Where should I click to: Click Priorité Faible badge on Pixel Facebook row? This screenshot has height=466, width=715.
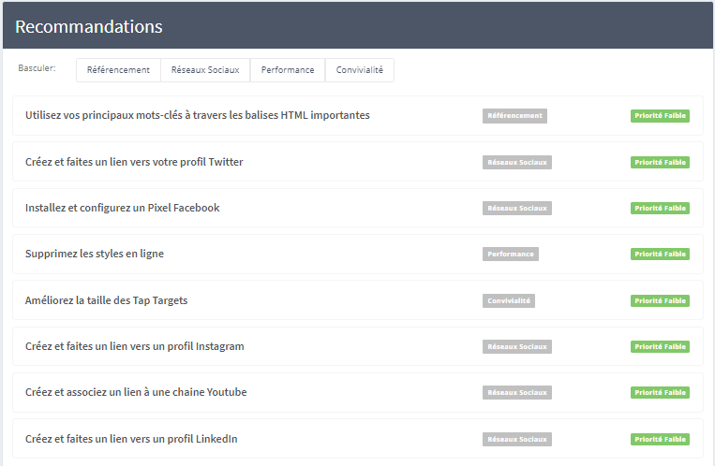click(x=661, y=208)
